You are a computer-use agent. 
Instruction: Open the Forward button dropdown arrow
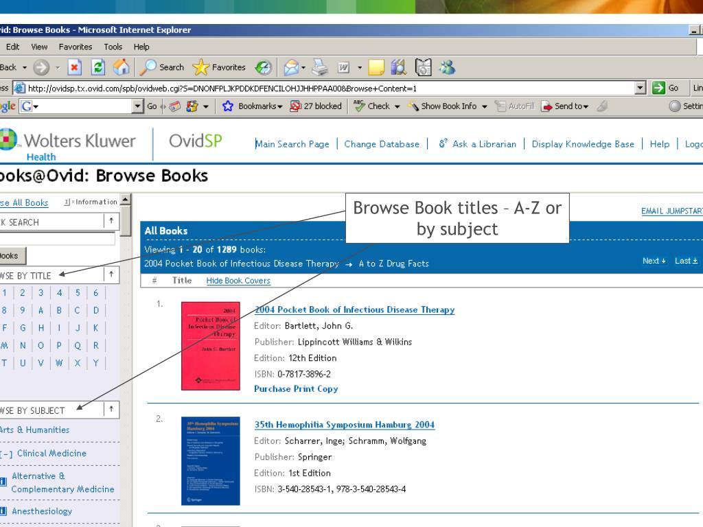coord(58,68)
